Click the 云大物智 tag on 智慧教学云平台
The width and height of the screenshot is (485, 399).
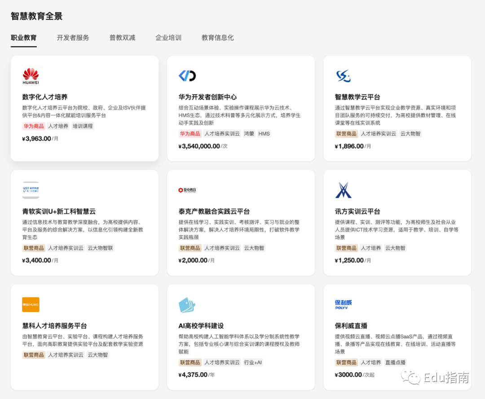pyautogui.click(x=410, y=134)
